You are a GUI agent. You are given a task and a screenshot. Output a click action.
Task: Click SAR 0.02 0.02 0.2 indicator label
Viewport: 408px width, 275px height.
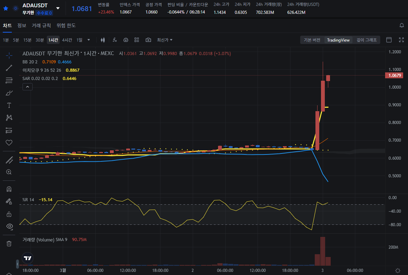click(x=40, y=79)
